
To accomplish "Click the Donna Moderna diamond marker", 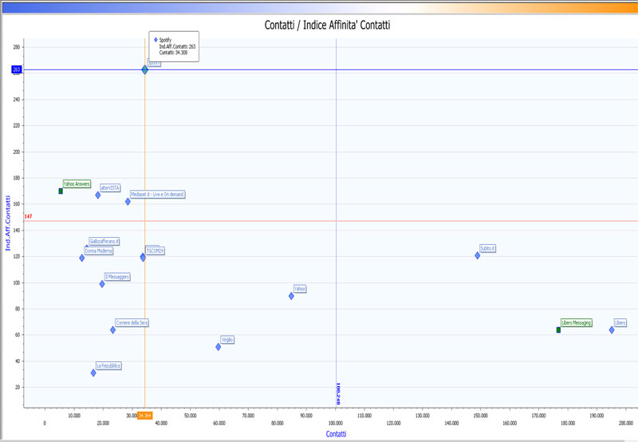I will (81, 258).
